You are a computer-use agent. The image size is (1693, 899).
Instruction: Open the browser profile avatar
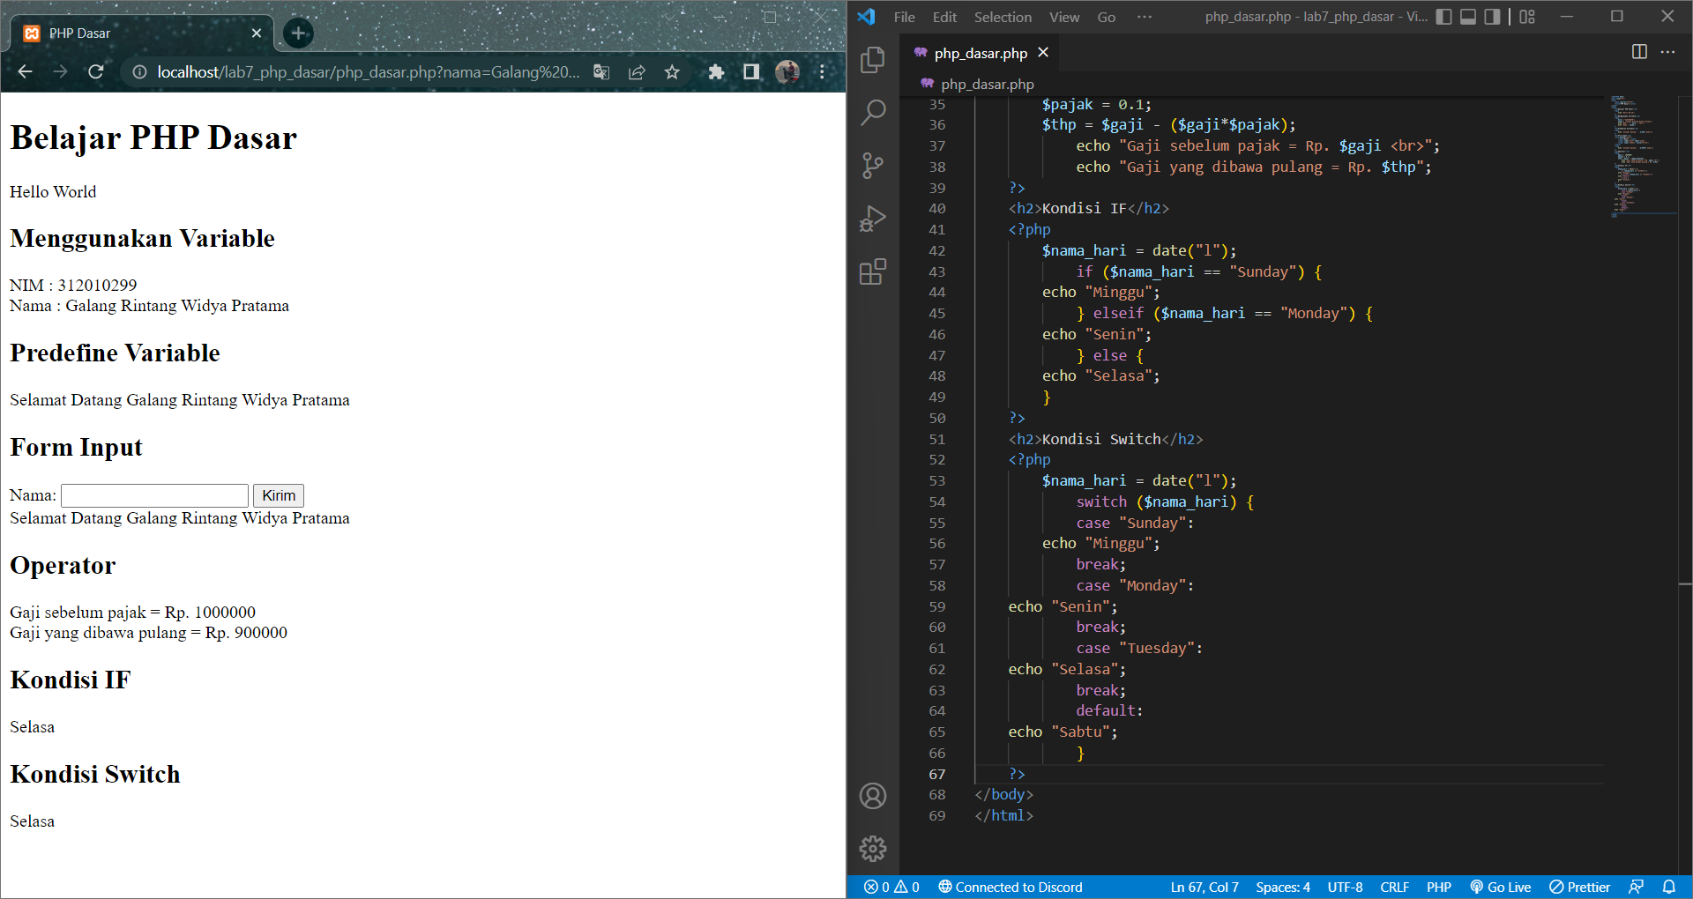[x=787, y=72]
